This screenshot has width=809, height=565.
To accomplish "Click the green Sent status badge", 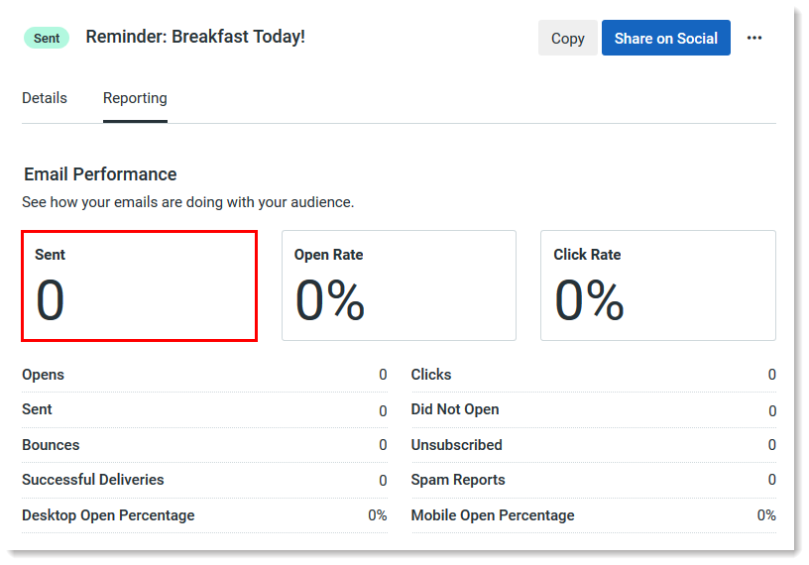I will [47, 38].
